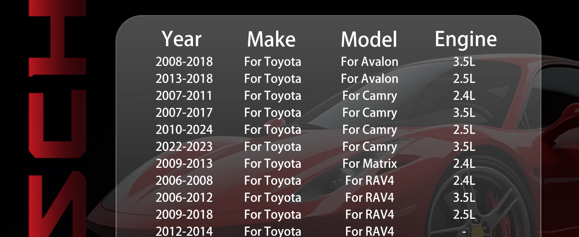Click the 2.4L engine for Matrix
579x237 pixels.
tap(464, 164)
